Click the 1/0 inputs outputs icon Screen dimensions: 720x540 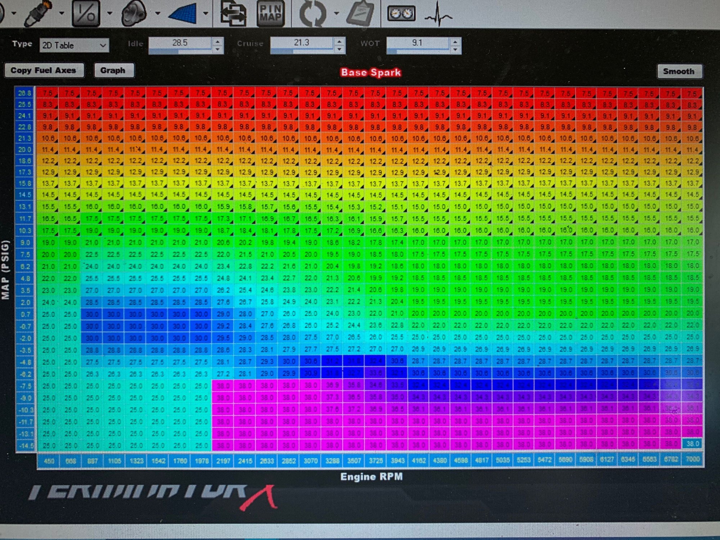(86, 13)
